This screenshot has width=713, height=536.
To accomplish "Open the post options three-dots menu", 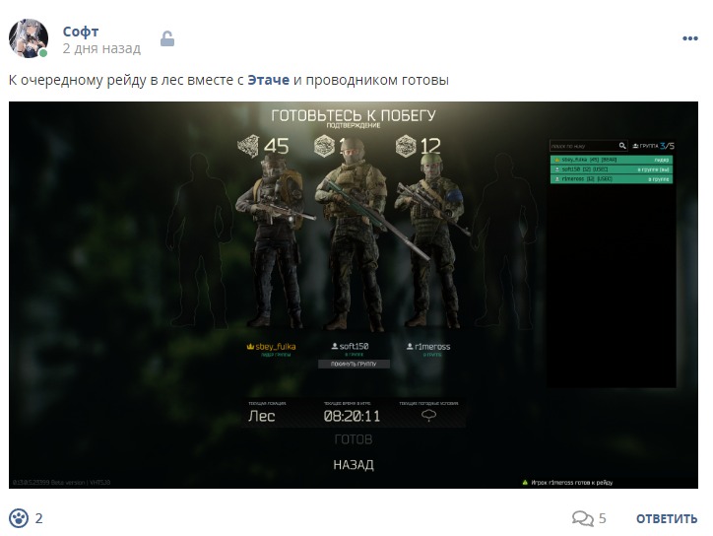I will pyautogui.click(x=689, y=38).
